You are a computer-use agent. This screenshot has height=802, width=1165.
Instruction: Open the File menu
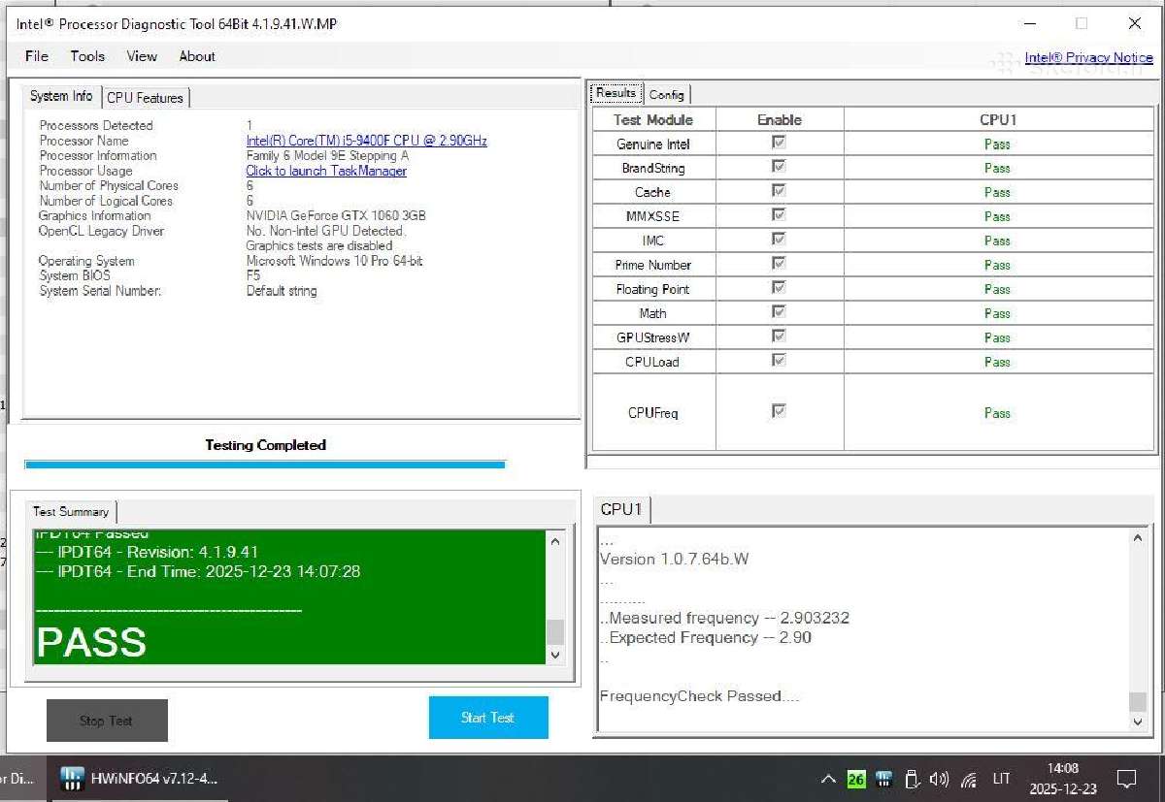pos(37,56)
